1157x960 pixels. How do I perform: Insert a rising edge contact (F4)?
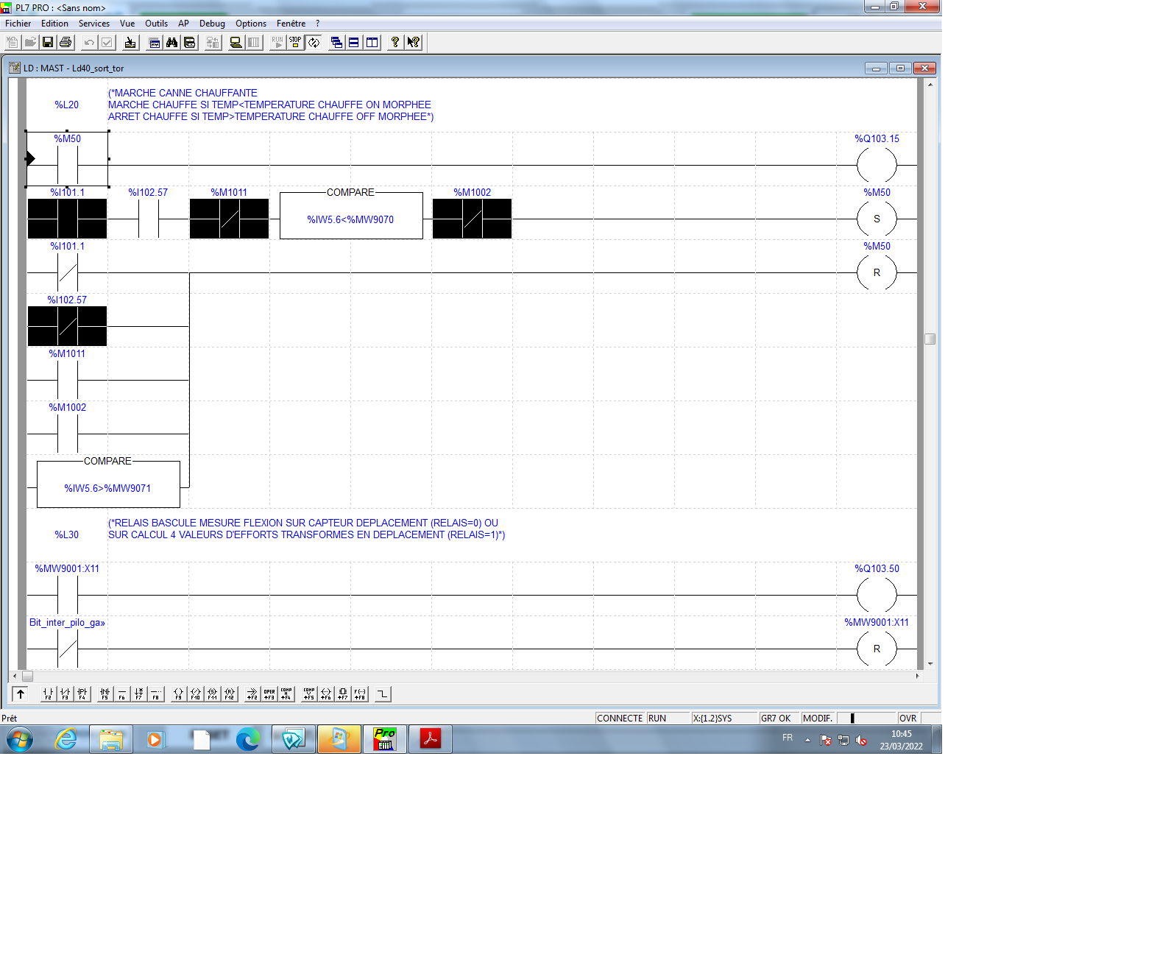pos(82,693)
